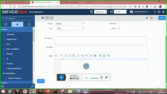Click the find next down arrow icon
This screenshot has height=94, width=167.
[82, 56]
